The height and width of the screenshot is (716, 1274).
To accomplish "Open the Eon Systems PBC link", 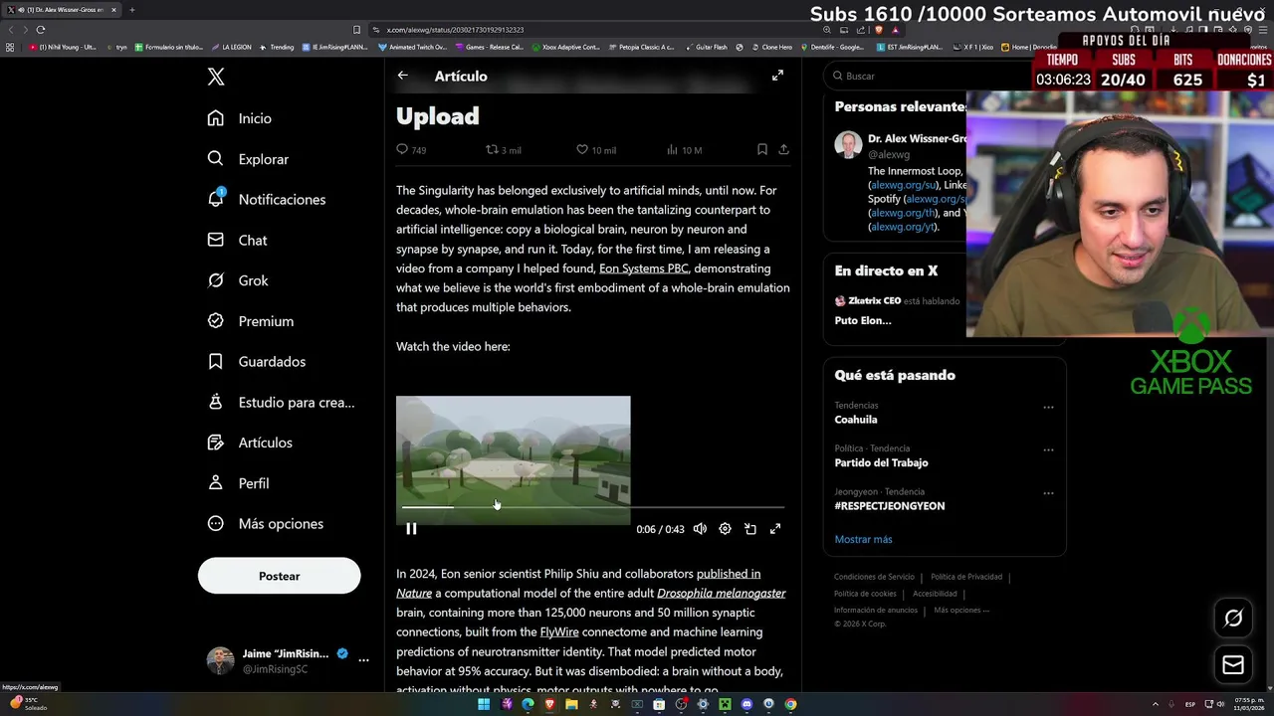I will tap(643, 268).
